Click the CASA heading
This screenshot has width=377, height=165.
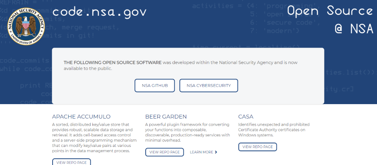pyautogui.click(x=246, y=117)
